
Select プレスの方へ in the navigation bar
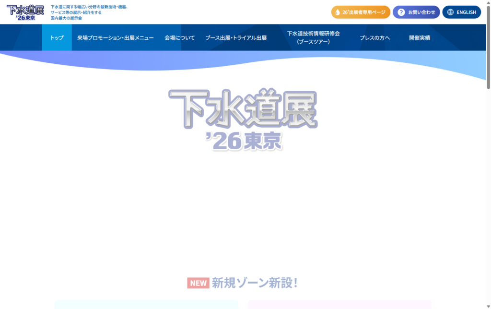(x=374, y=37)
